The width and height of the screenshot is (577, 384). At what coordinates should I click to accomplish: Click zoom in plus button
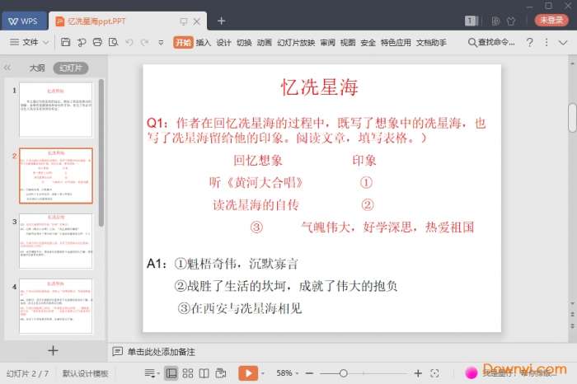click(x=418, y=373)
